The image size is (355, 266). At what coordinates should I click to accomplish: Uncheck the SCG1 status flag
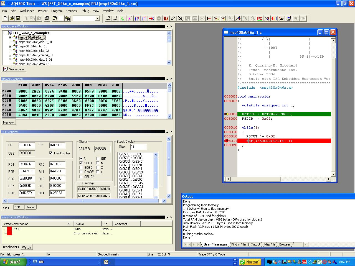click(x=81, y=163)
